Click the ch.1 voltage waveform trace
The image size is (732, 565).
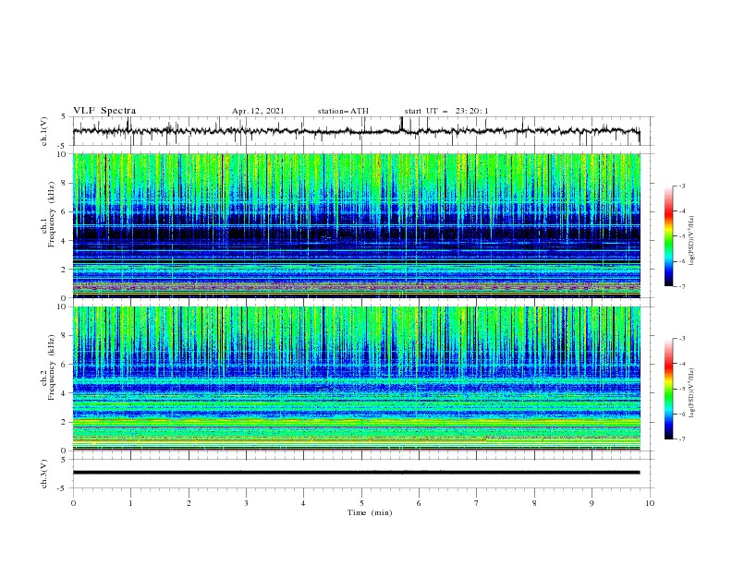(x=356, y=131)
